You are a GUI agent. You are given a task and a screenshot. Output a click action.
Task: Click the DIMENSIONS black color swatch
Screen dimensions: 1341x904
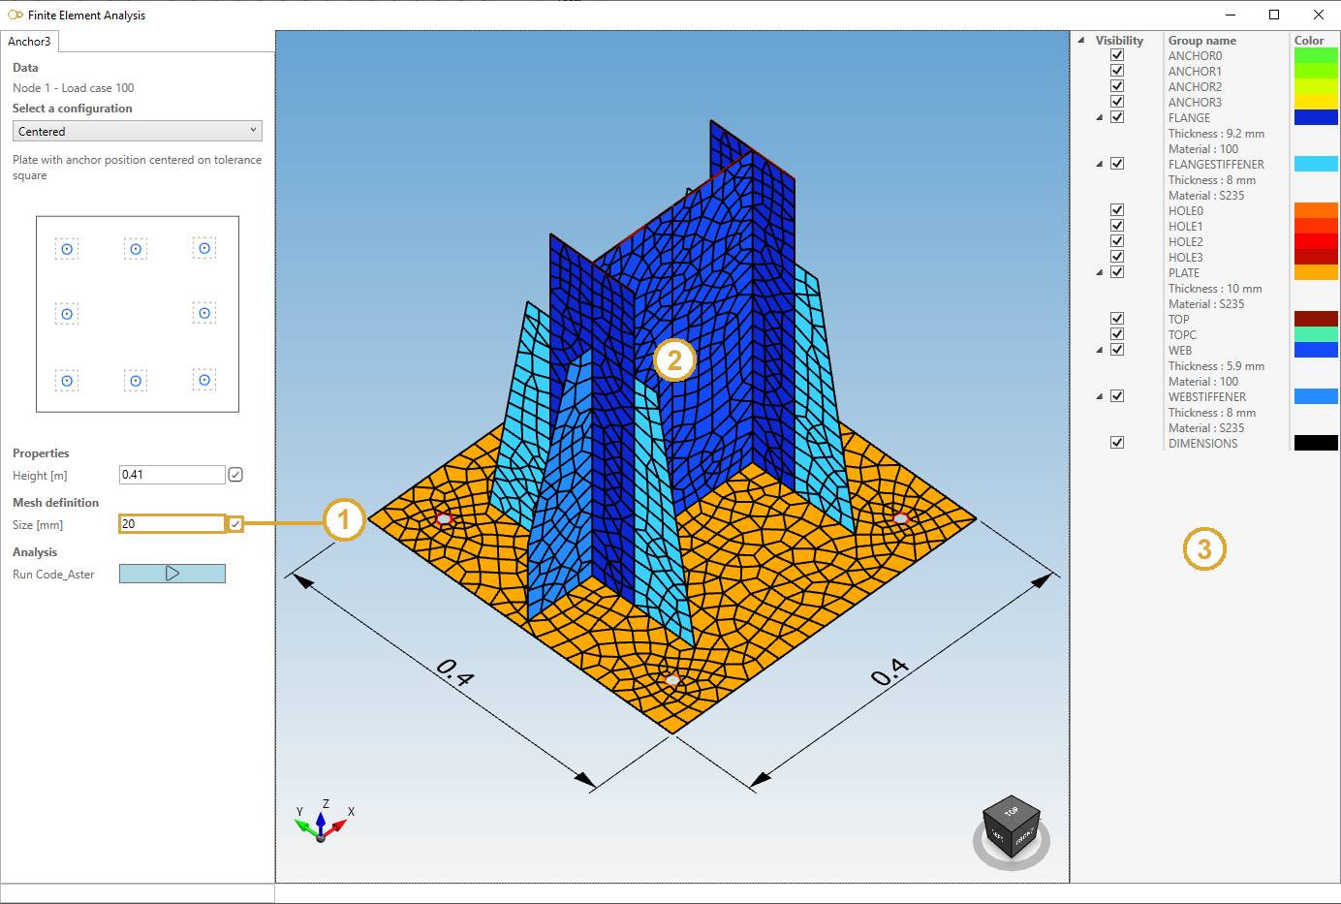point(1316,443)
